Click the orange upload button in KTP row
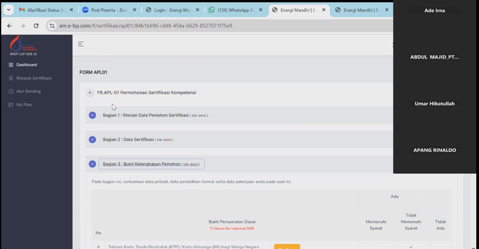 [x=287, y=247]
